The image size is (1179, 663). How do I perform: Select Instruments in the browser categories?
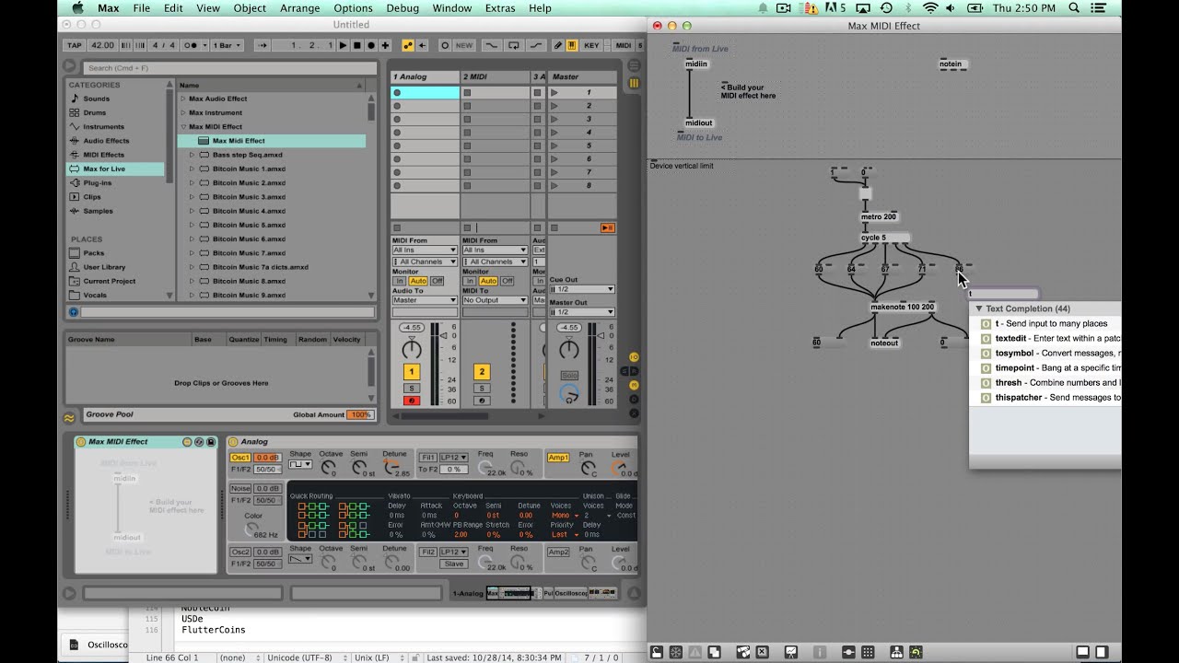click(103, 126)
